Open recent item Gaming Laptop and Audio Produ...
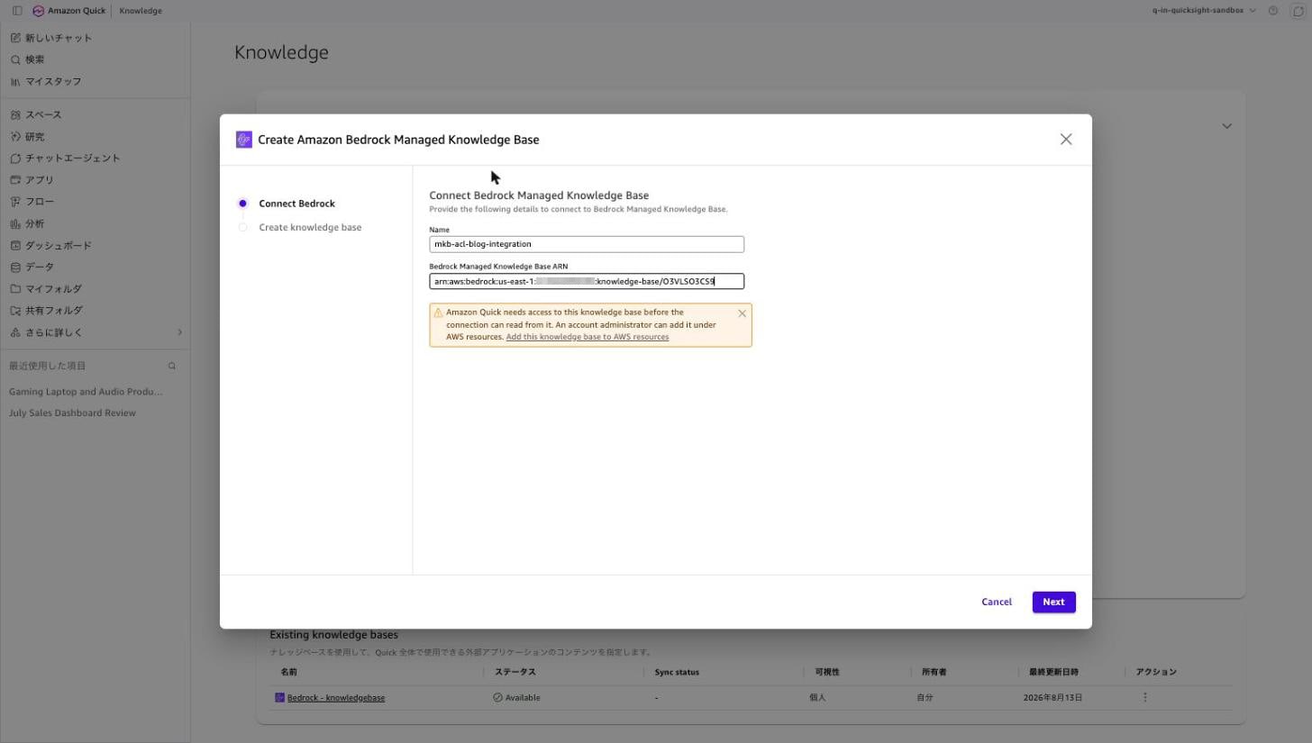 pyautogui.click(x=86, y=392)
